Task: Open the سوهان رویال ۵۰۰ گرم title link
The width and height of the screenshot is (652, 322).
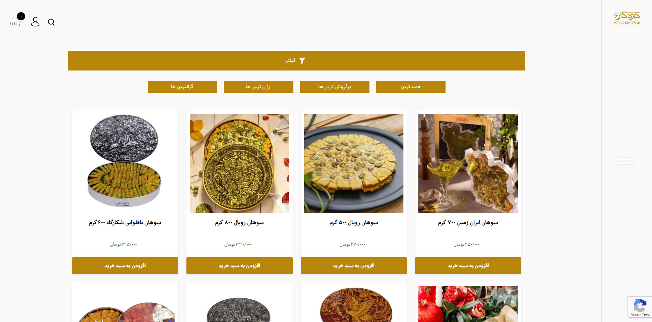Action: pyautogui.click(x=354, y=223)
